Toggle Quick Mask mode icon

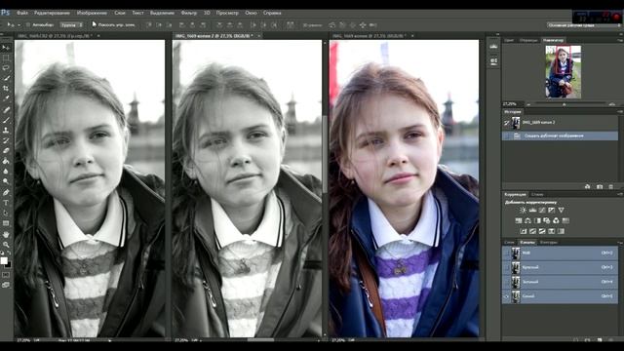pyautogui.click(x=6, y=275)
